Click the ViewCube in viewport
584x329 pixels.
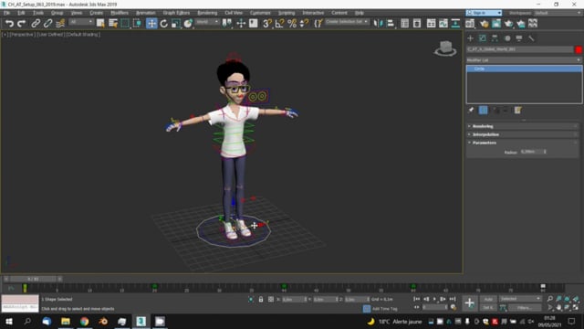445,48
